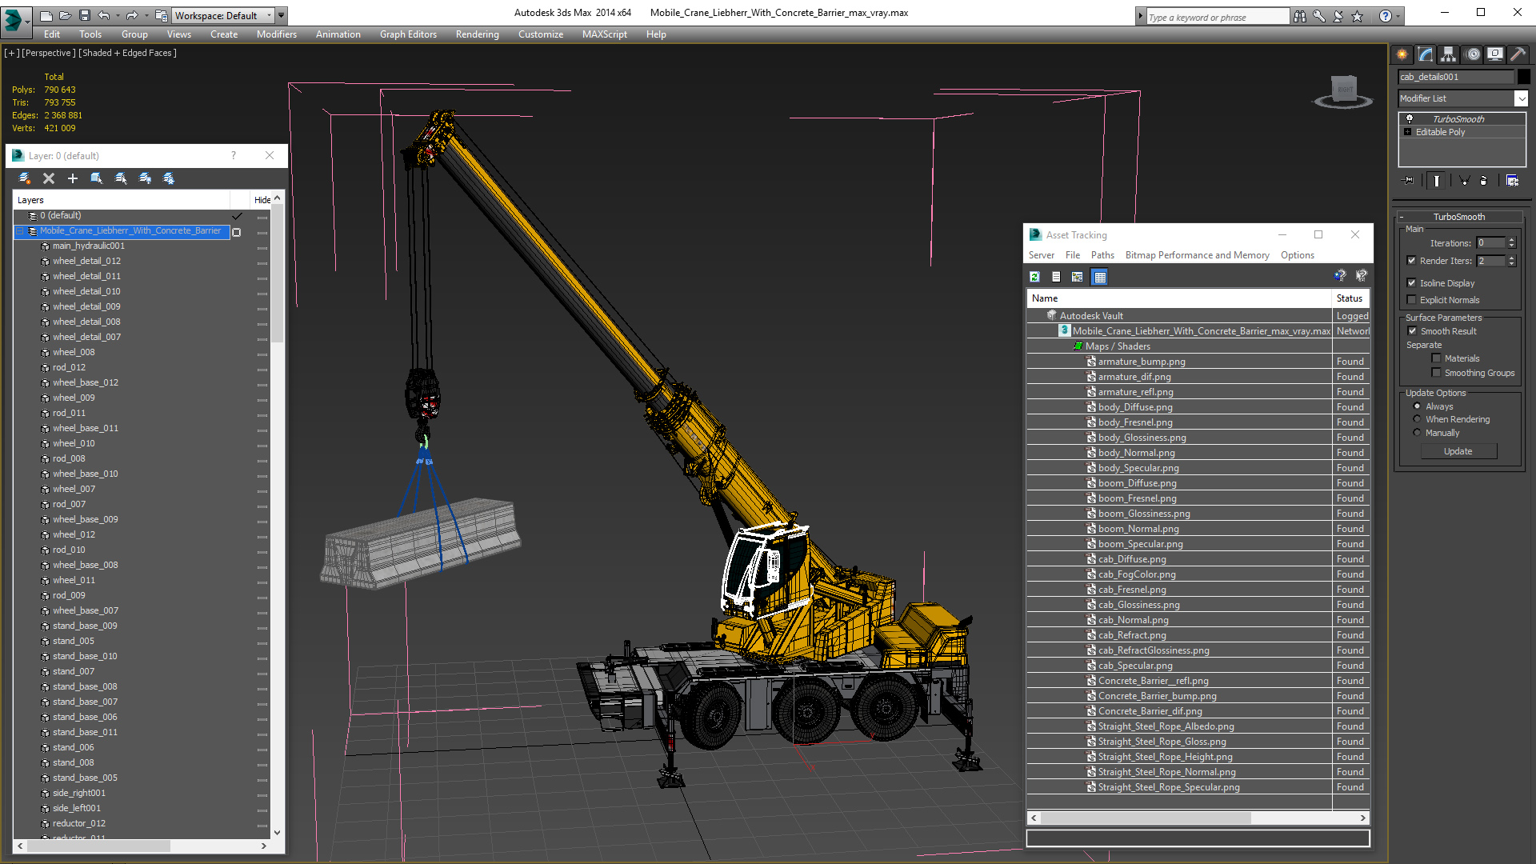Select Table View icon in Asset Tracking
This screenshot has width=1536, height=864.
1100,277
